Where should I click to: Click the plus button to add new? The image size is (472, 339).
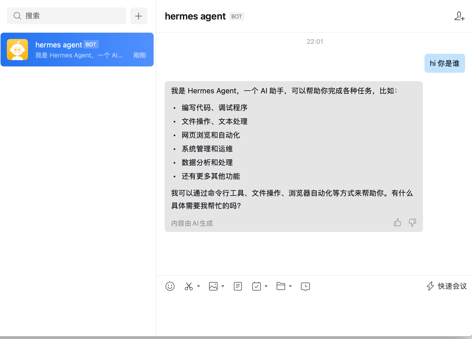139,16
